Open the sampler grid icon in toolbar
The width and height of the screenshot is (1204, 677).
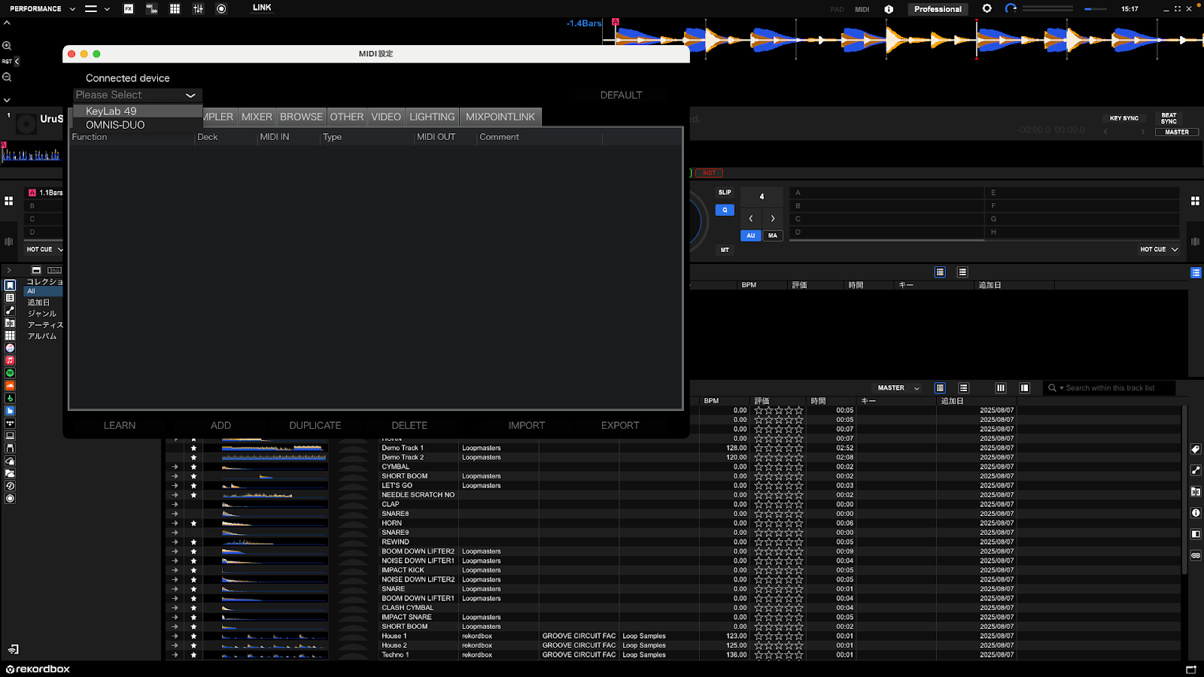pyautogui.click(x=175, y=9)
